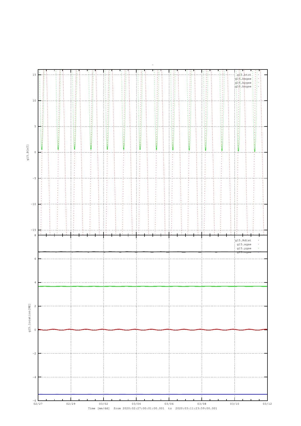Click the g15.Rdist legend entry

click(243, 240)
